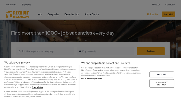
Task: Go to Executive Jobs
Action: coord(72,14)
